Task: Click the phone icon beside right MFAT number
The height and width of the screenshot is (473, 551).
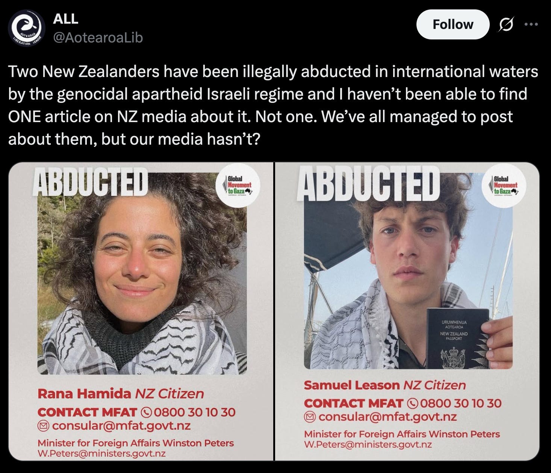Action: [x=413, y=403]
